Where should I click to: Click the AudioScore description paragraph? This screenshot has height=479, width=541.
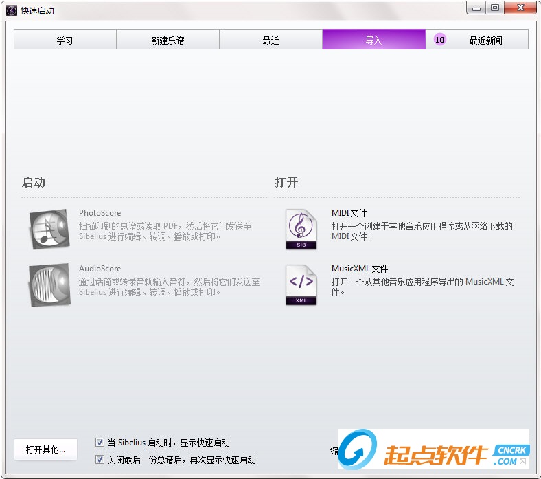coord(170,287)
